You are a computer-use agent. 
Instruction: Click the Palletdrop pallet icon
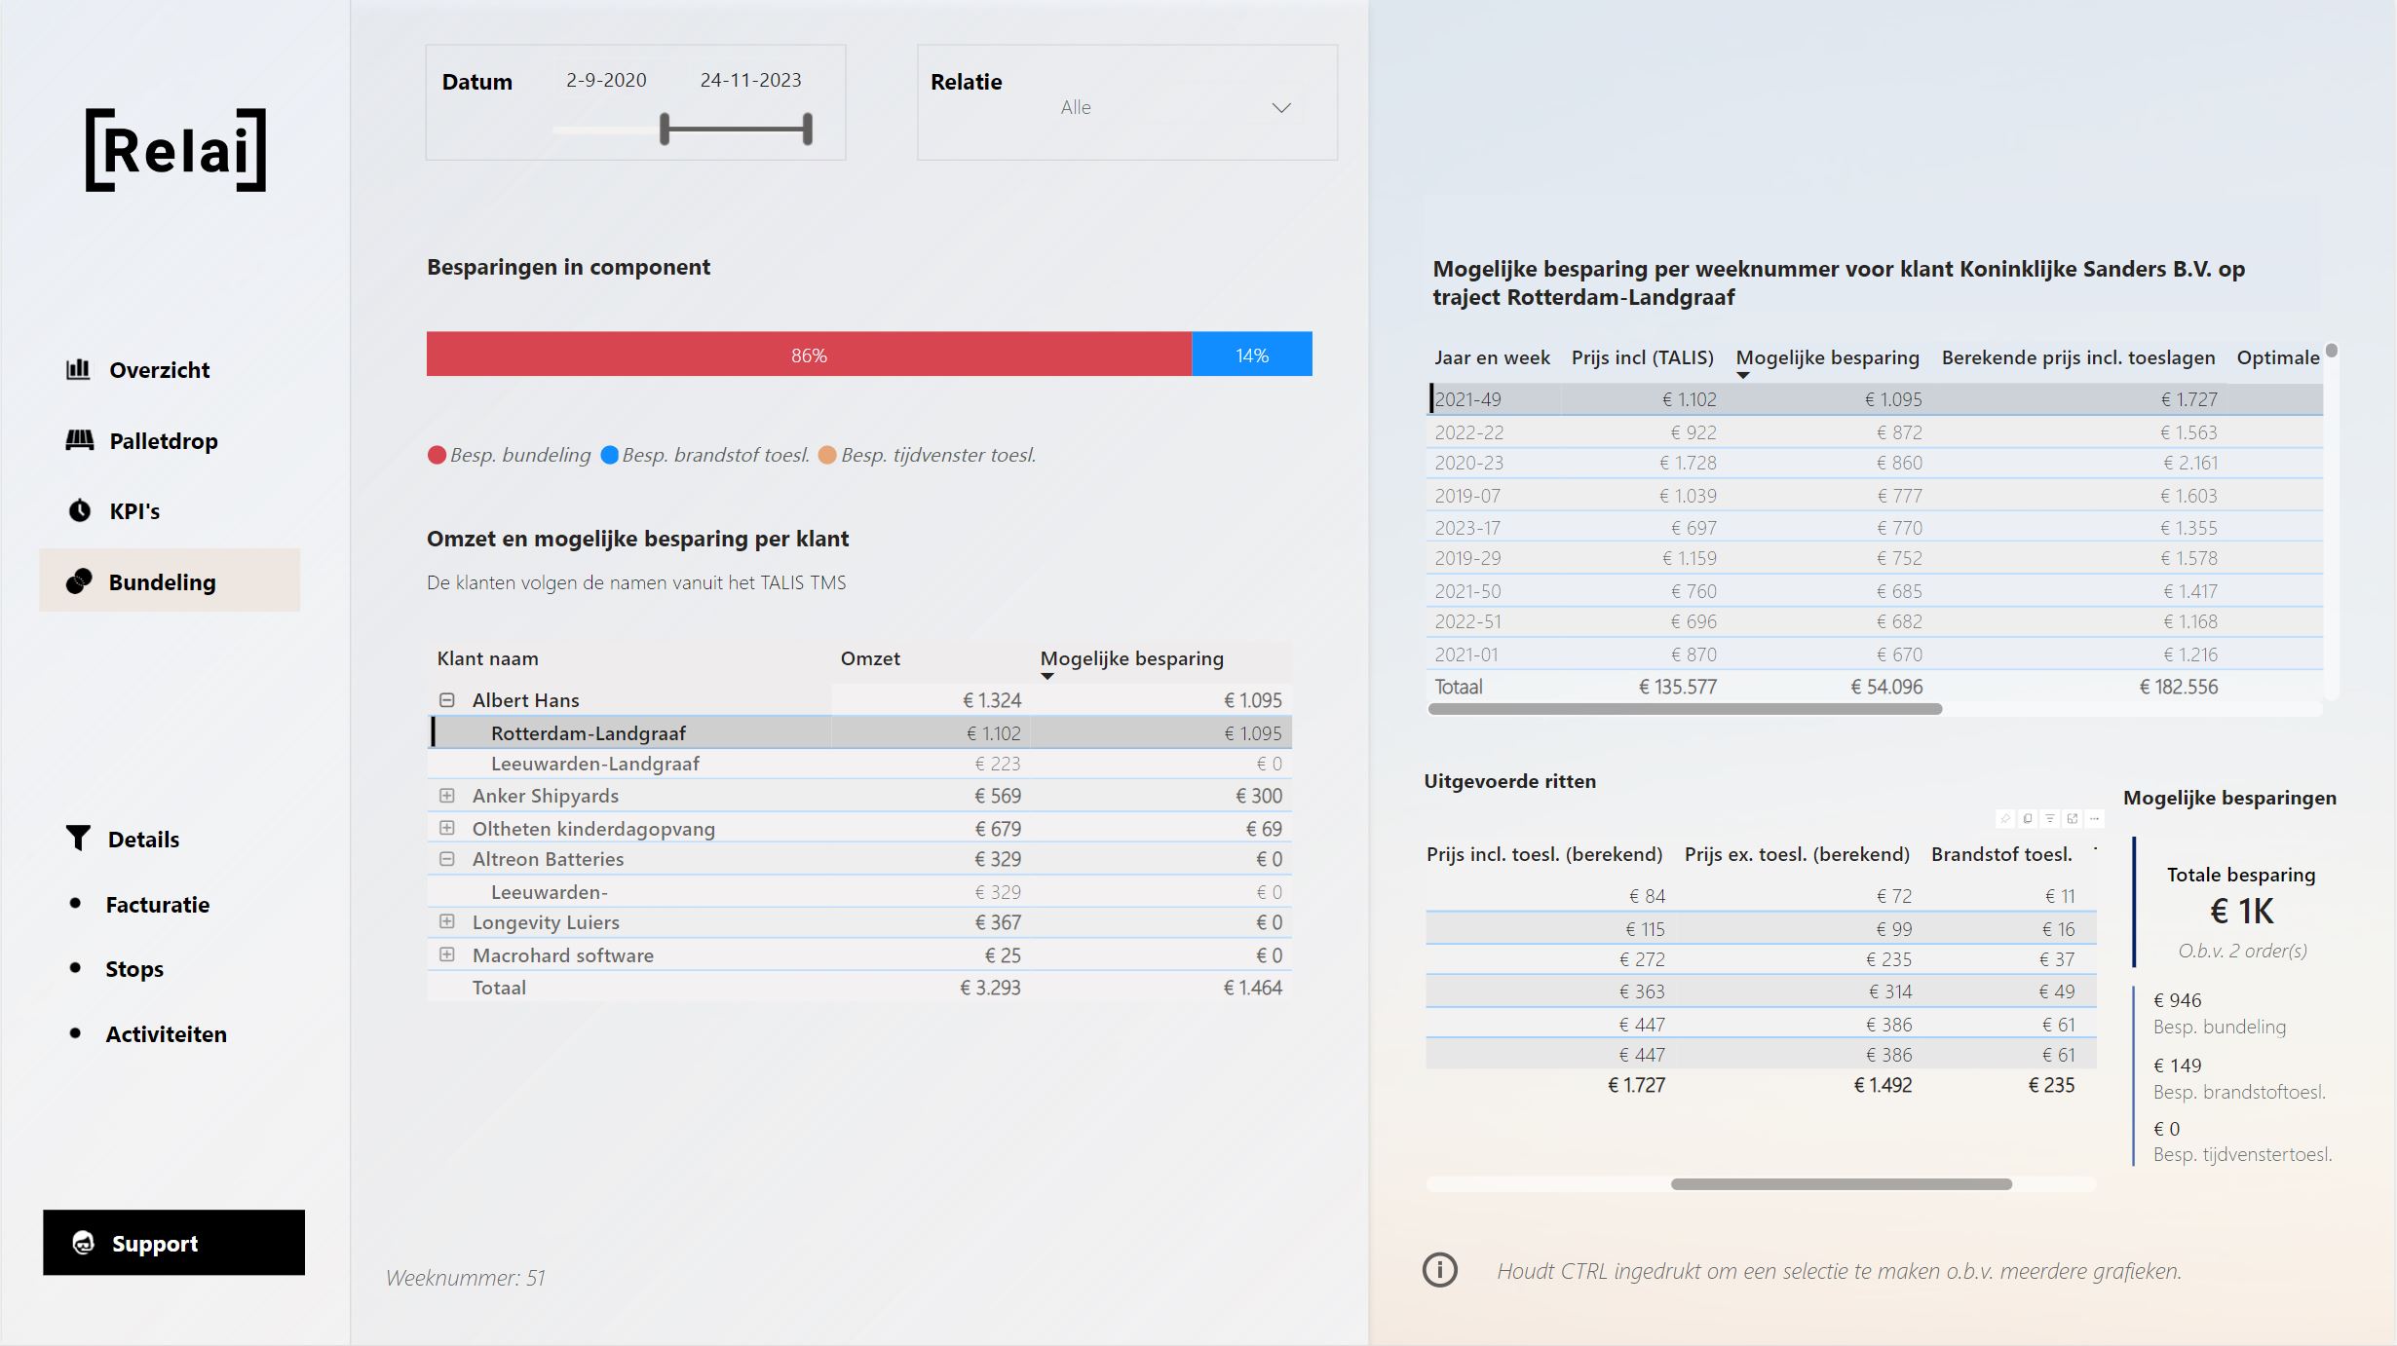[x=80, y=441]
